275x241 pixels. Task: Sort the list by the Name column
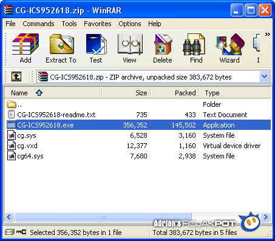pyautogui.click(x=53, y=93)
